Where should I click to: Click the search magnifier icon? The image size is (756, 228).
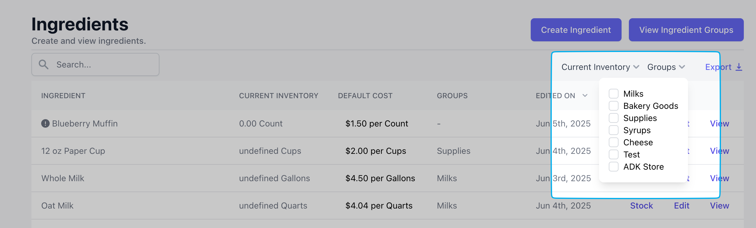point(44,64)
